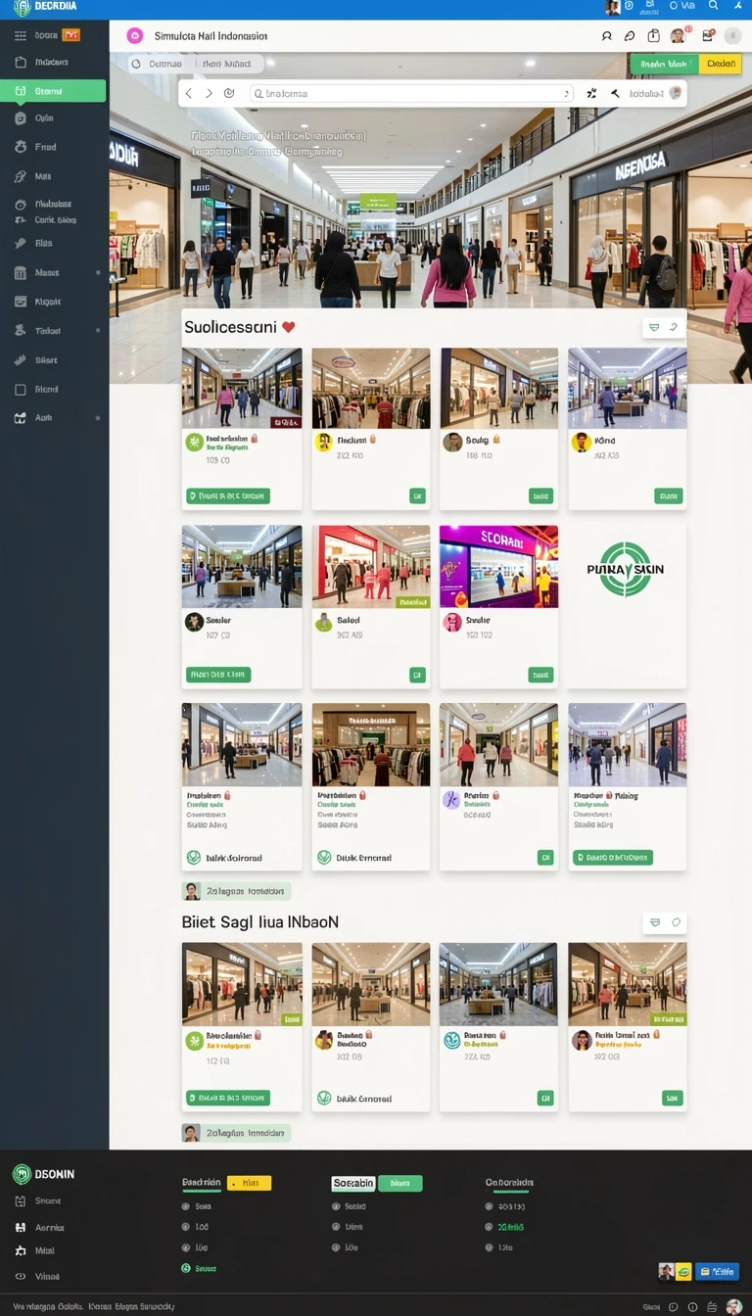Click the blue button at footer bottom right
The image size is (752, 1316).
[x=717, y=1272]
